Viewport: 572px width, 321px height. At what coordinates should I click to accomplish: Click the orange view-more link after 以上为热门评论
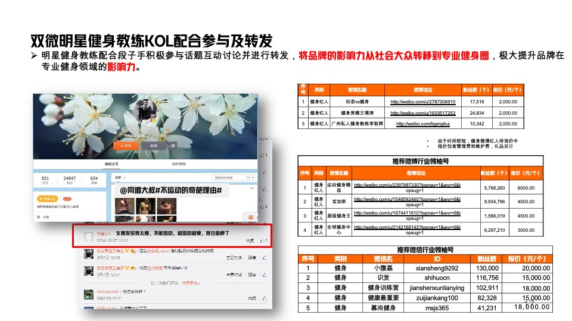(x=191, y=283)
